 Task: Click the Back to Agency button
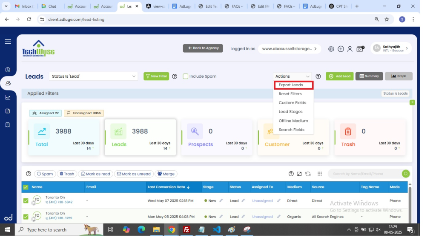pyautogui.click(x=203, y=48)
